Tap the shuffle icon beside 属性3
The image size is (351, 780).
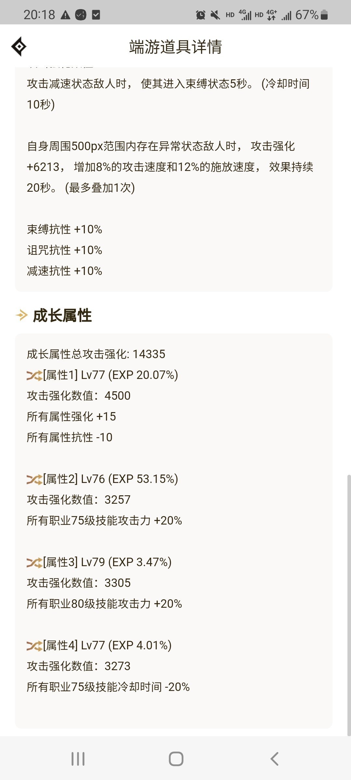click(34, 563)
